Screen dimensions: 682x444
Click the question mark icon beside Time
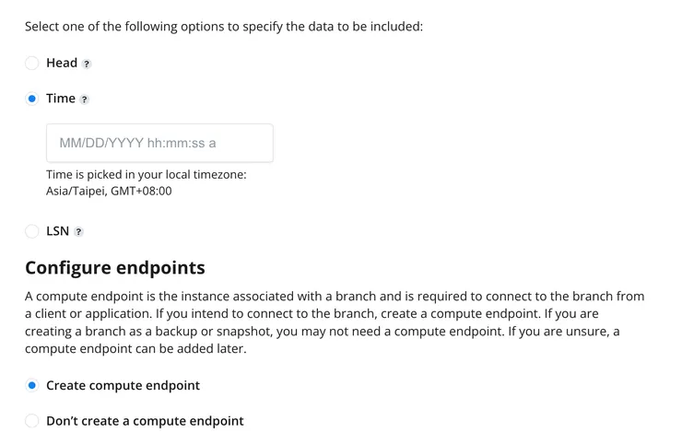click(x=85, y=99)
